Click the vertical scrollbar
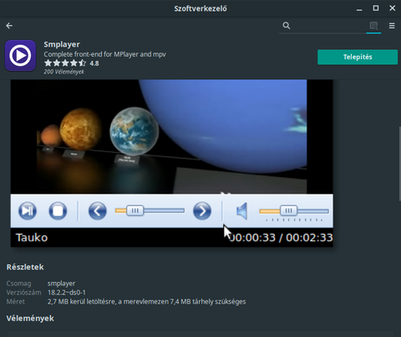This screenshot has width=401, height=337. (x=399, y=163)
